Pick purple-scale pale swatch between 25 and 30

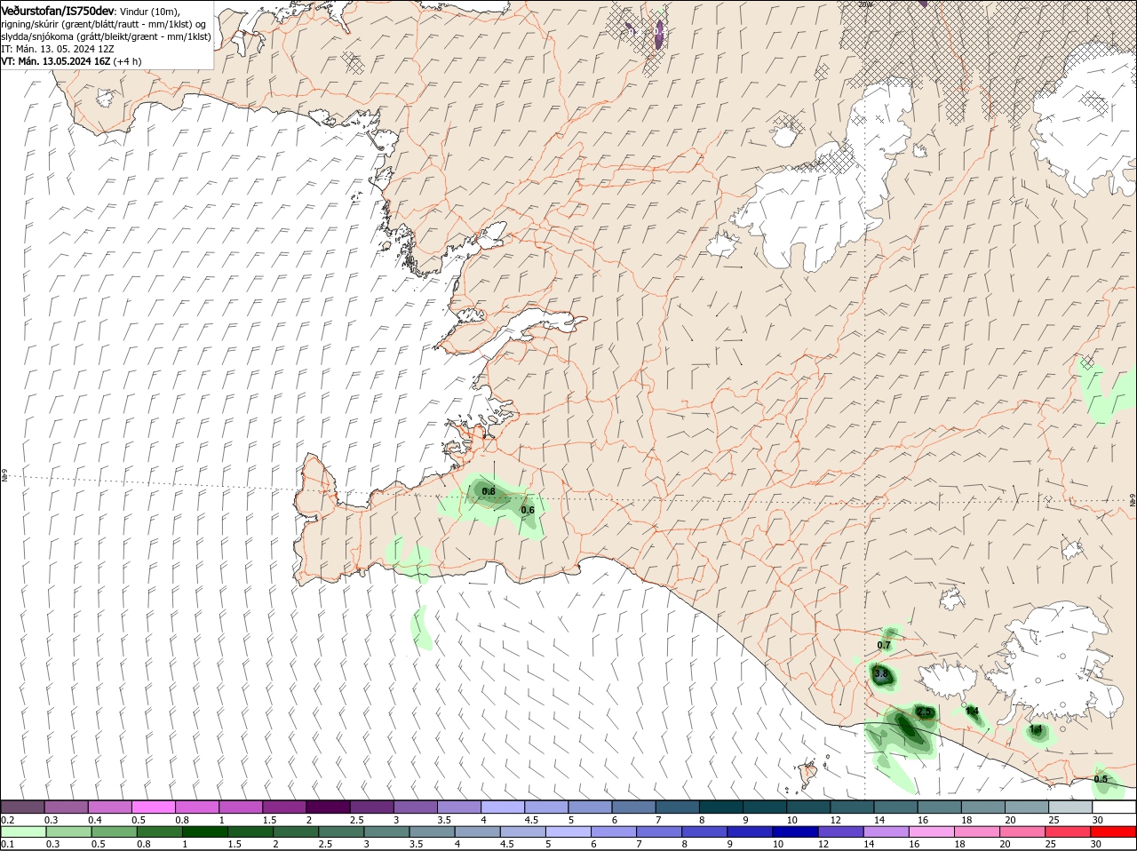[1071, 807]
